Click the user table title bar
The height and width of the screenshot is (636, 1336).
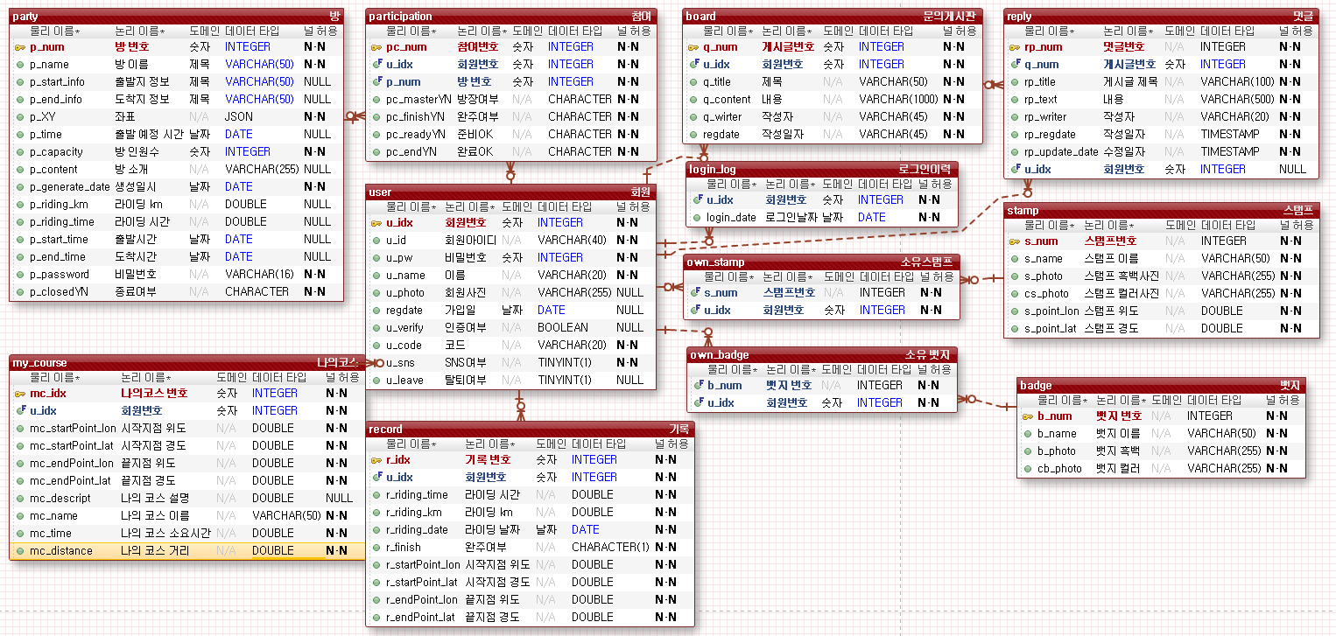coord(510,192)
